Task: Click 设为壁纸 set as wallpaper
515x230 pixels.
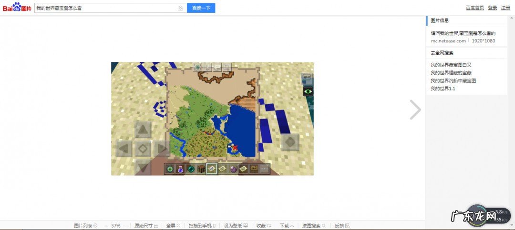Action: pyautogui.click(x=236, y=226)
